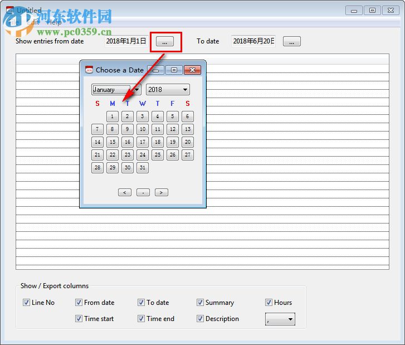Select day 14 in the calendar

point(97,142)
